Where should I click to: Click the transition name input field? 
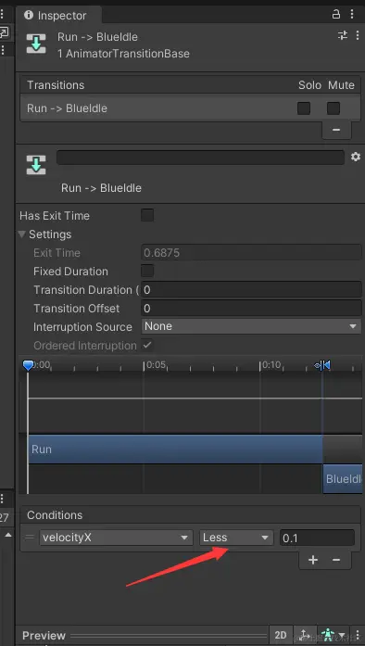click(200, 158)
